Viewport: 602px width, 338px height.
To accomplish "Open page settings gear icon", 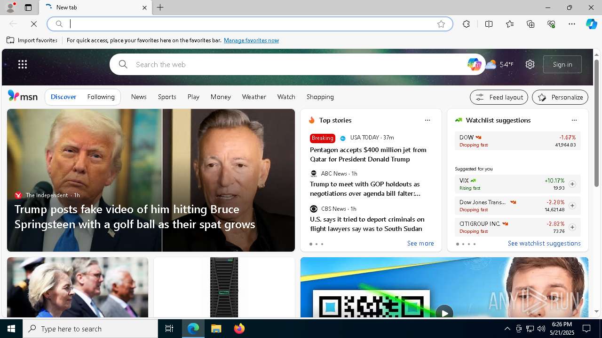I will click(x=530, y=64).
